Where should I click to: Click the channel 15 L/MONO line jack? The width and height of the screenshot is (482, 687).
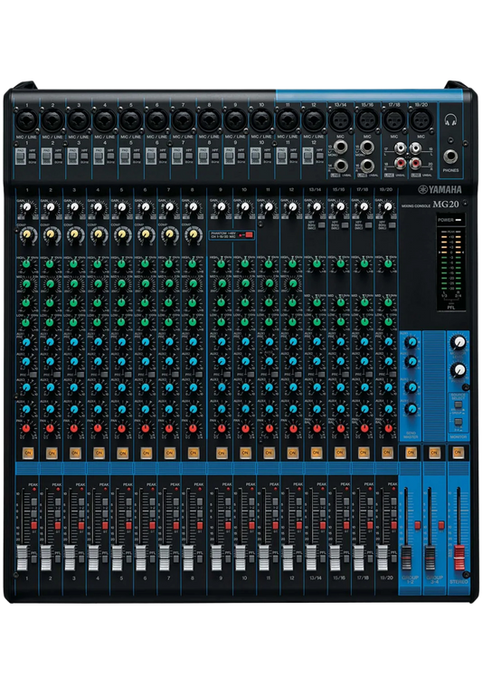(366, 147)
